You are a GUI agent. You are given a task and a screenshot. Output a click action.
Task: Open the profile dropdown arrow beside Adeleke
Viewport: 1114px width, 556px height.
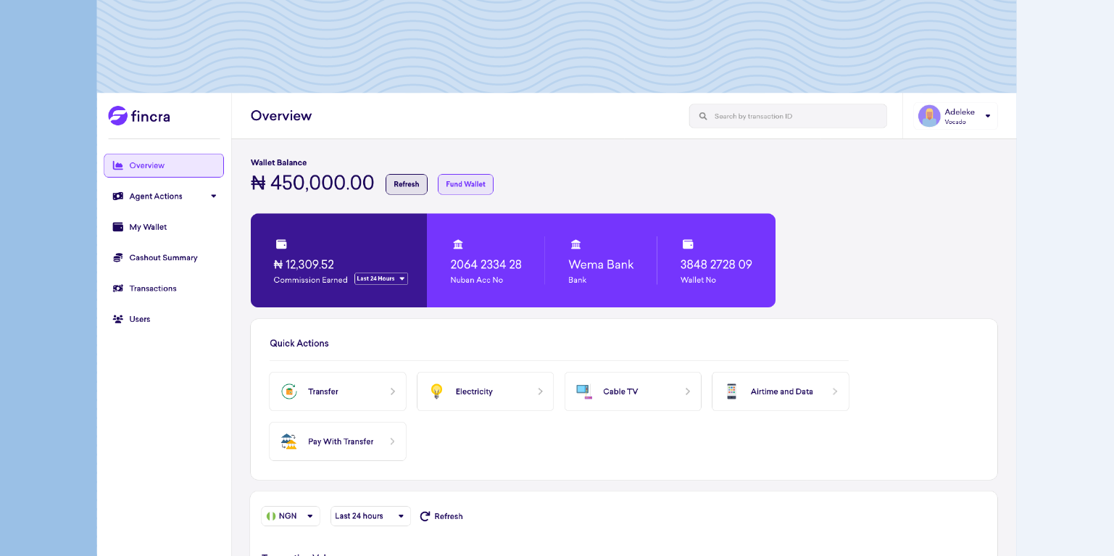pyautogui.click(x=988, y=116)
